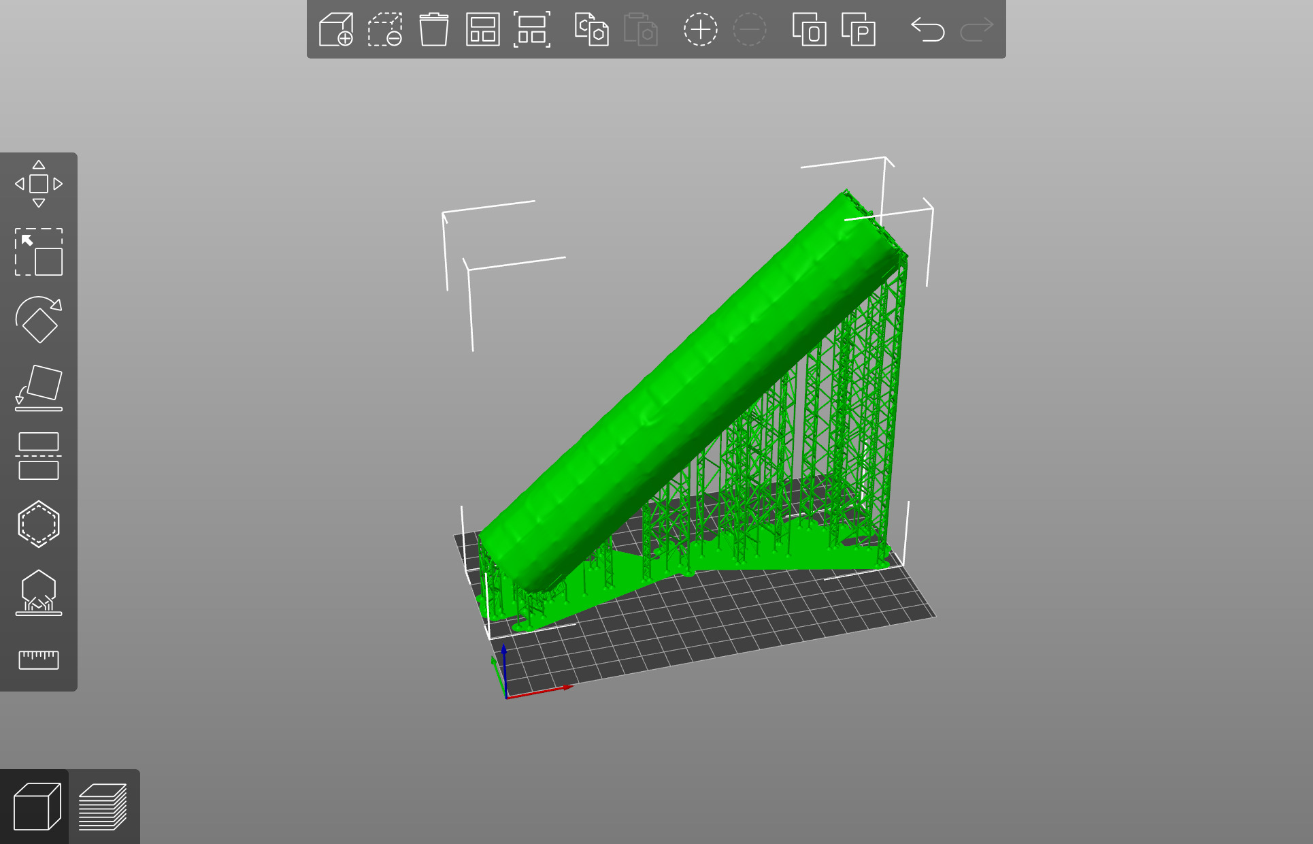This screenshot has width=1313, height=844.
Task: Select the Cut tool
Action: (x=39, y=456)
